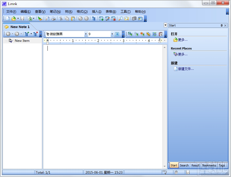Open print preview from the toolbar

click(47, 19)
